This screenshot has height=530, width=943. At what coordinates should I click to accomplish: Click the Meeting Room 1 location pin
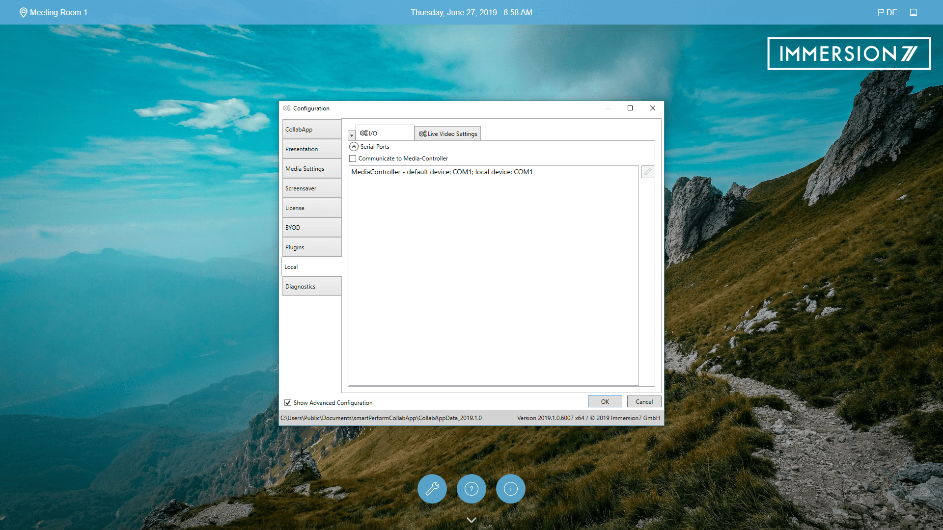pyautogui.click(x=23, y=12)
